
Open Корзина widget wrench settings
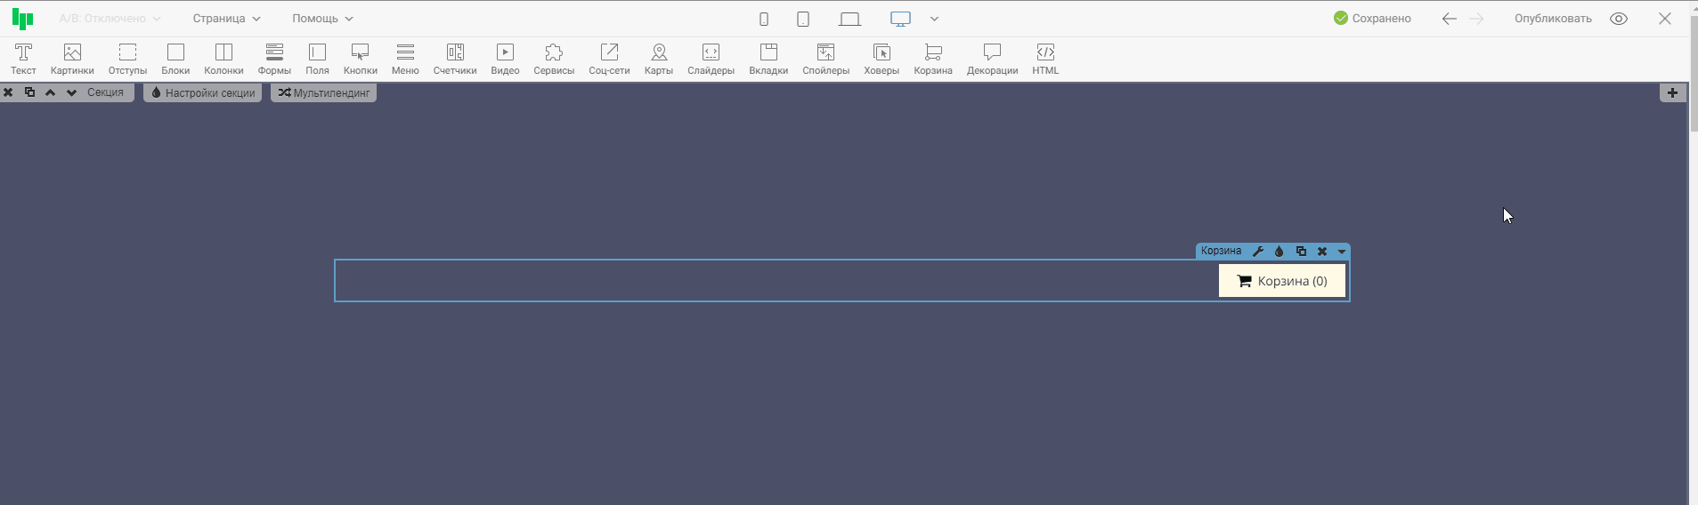click(1258, 252)
